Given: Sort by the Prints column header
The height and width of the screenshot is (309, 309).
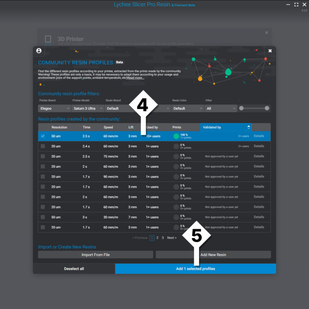Looking at the screenshot, I should click(177, 127).
